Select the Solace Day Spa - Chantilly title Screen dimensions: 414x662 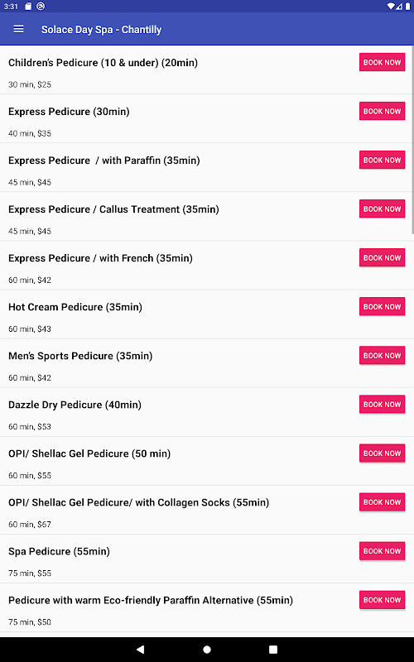101,30
